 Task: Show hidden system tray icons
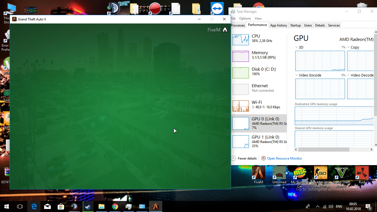click(x=317, y=206)
